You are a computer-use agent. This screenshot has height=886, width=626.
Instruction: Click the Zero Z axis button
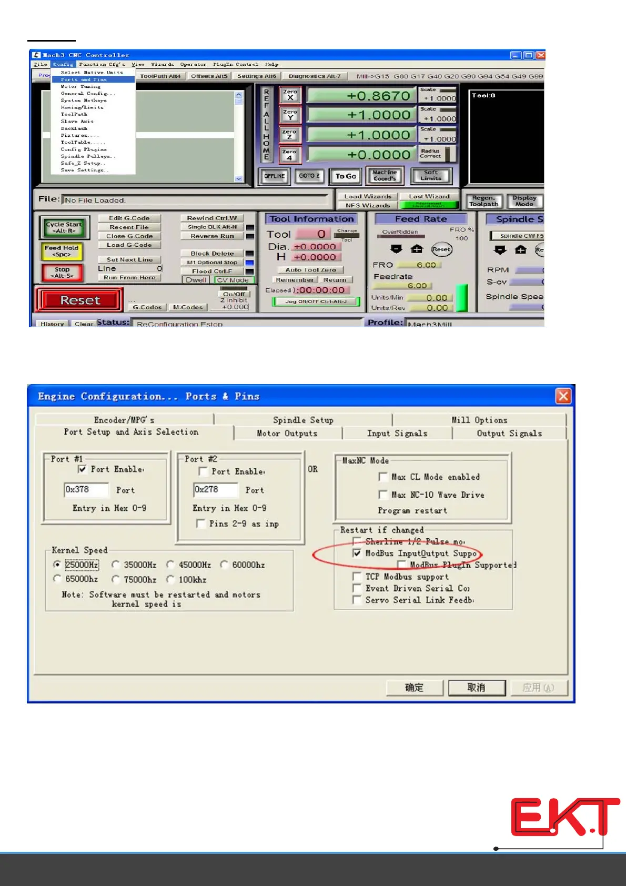click(x=290, y=135)
